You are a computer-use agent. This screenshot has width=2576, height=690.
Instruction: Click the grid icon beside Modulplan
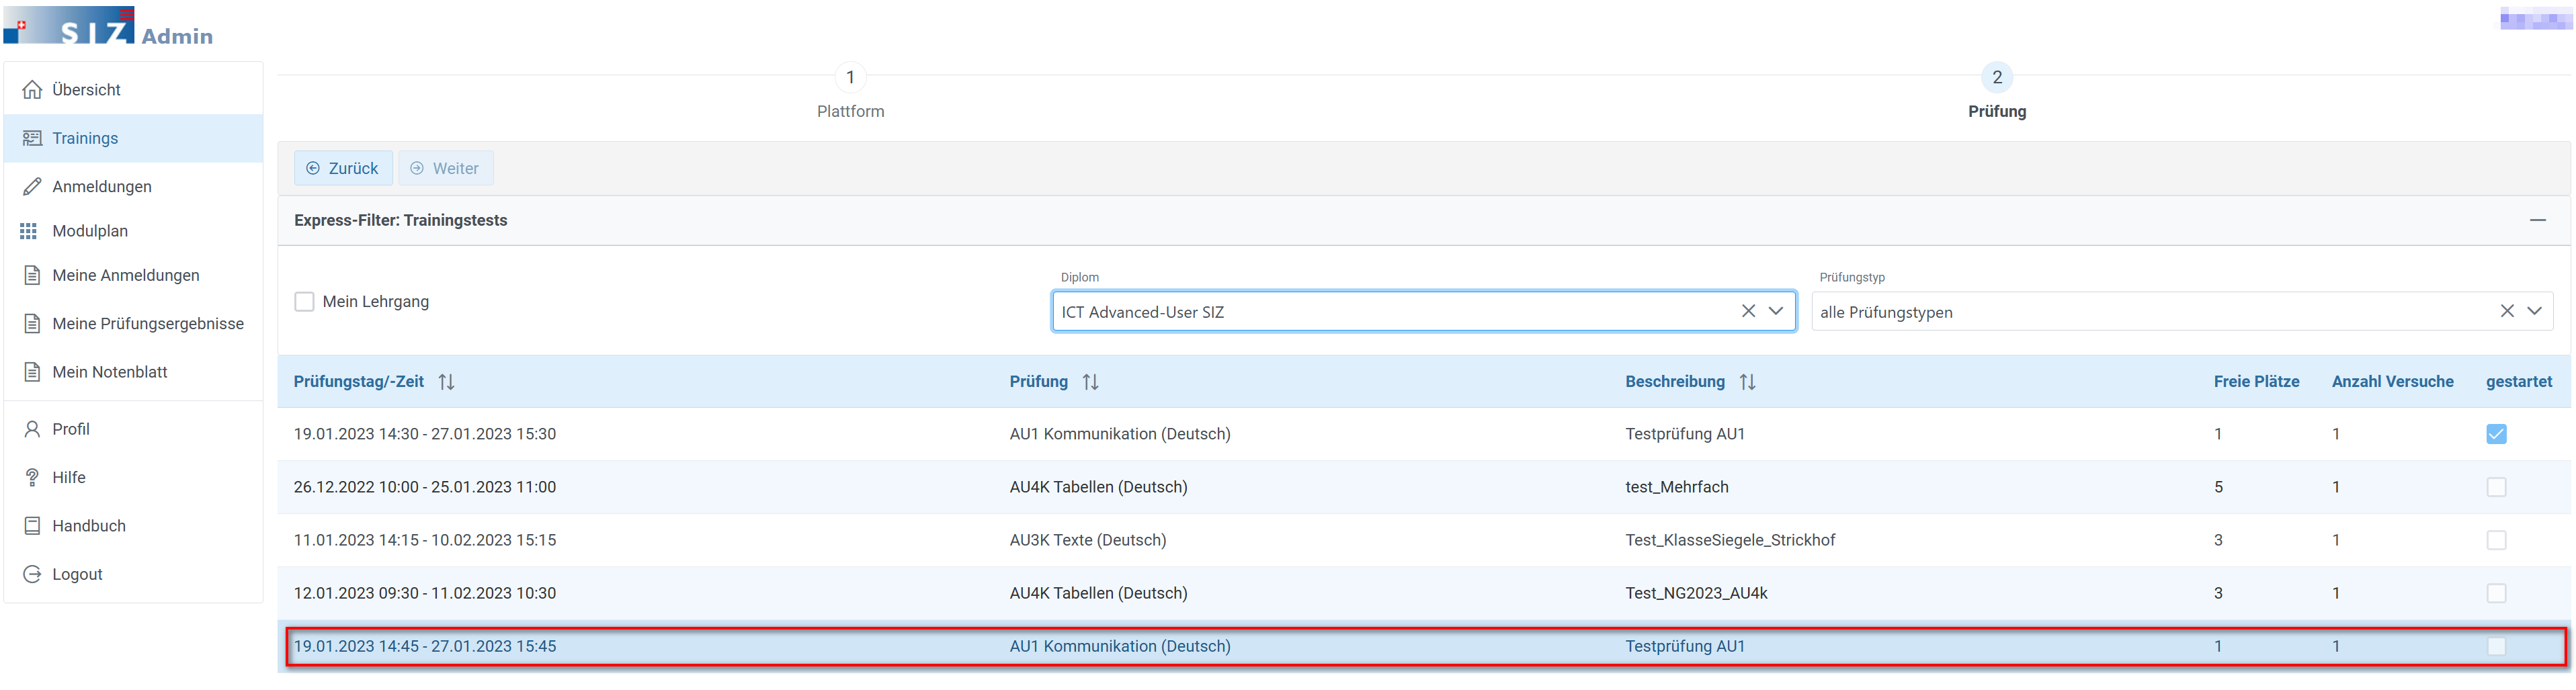point(29,231)
